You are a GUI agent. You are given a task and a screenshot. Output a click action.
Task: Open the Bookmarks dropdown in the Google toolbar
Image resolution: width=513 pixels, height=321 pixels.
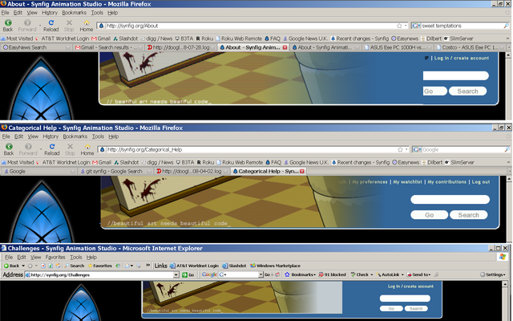[300, 274]
